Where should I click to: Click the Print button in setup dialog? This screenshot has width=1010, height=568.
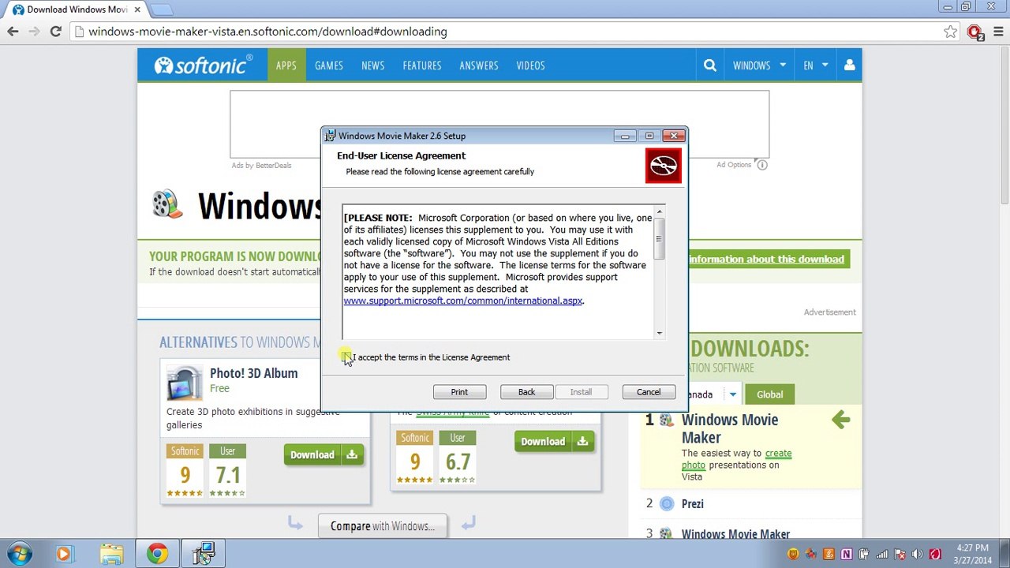click(x=459, y=392)
